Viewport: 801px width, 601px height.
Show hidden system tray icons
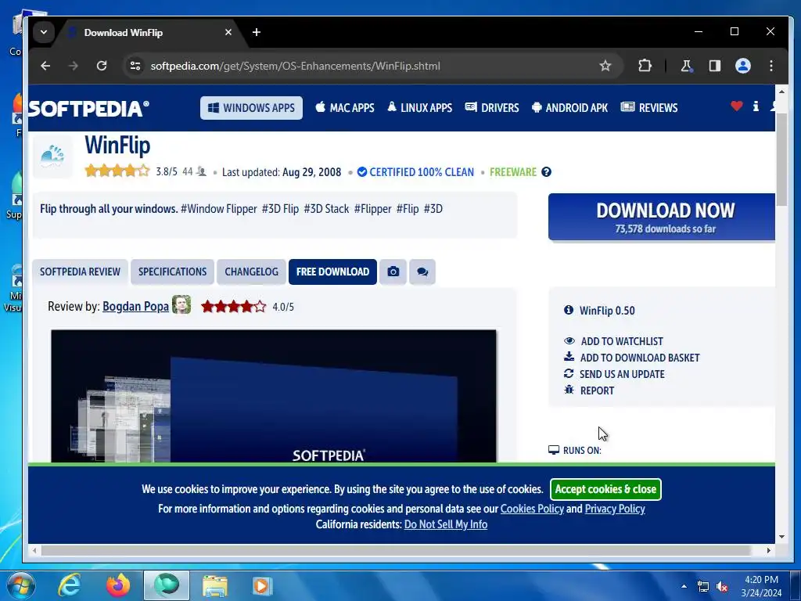pyautogui.click(x=684, y=586)
